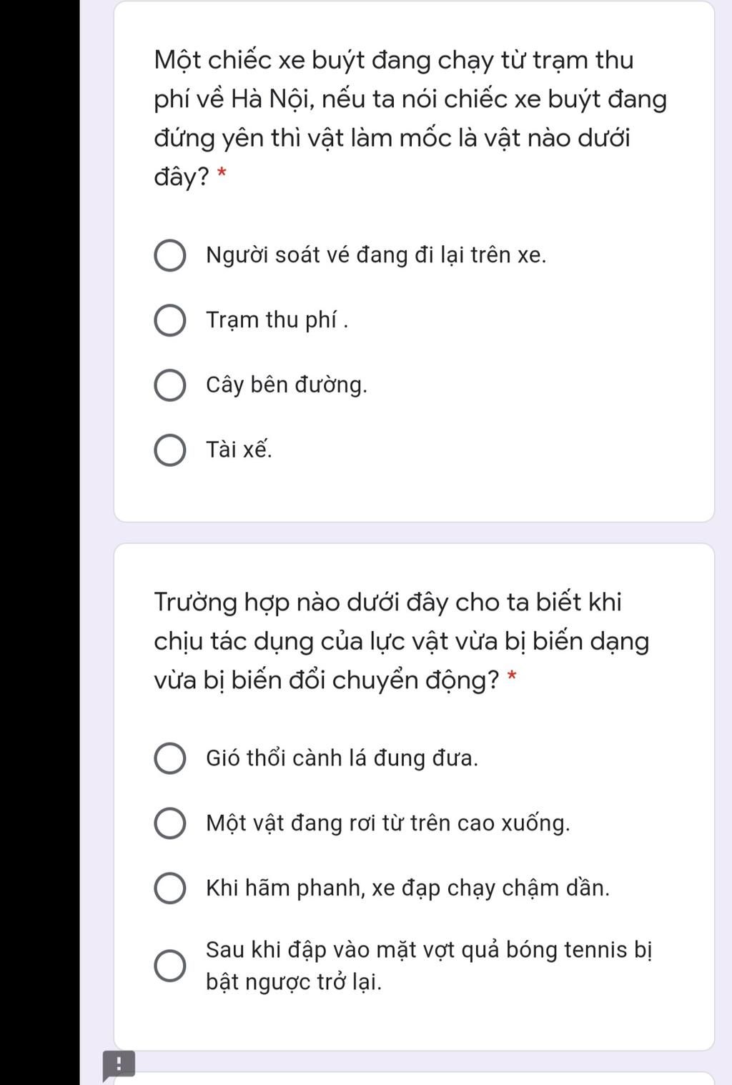Select radio circle for 'Người soát vé đang đi lại trên xe.'
This screenshot has height=1085, width=732.
170,256
